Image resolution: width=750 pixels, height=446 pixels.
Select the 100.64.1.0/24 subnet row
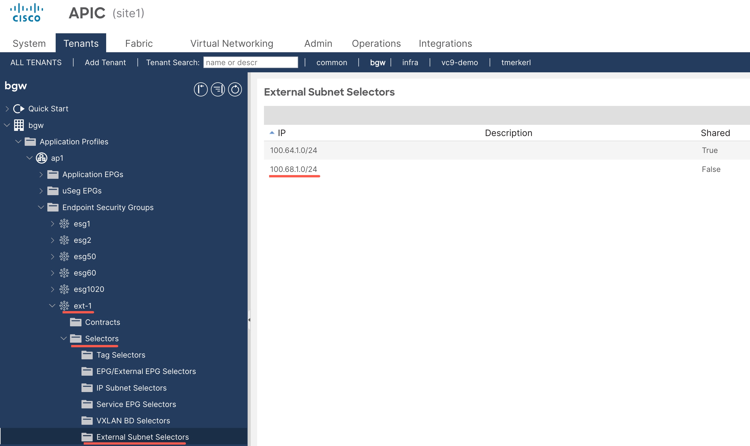(507, 150)
